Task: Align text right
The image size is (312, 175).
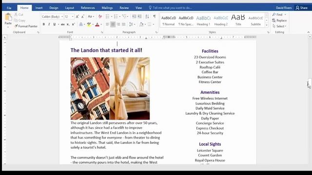Action: pos(118,24)
